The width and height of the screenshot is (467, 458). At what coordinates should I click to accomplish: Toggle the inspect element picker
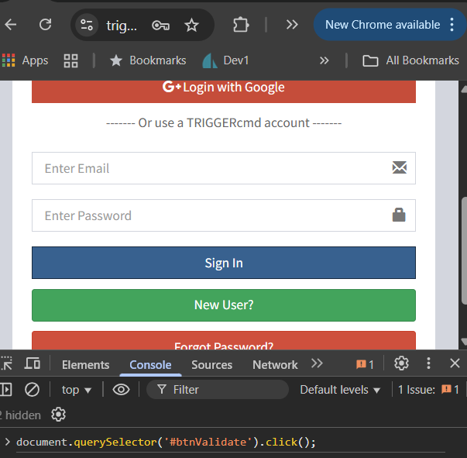pos(6,363)
